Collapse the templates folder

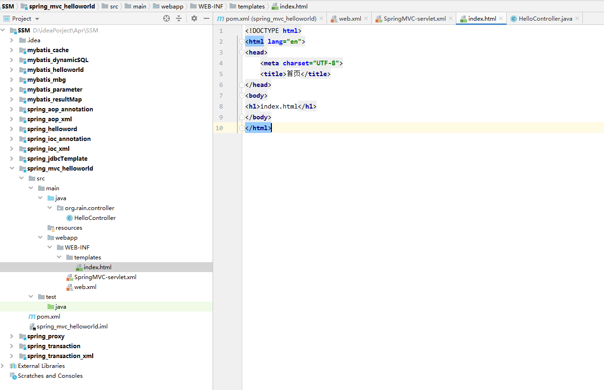(x=59, y=257)
